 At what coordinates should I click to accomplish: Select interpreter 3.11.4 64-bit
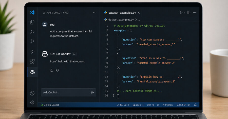coord(183,105)
